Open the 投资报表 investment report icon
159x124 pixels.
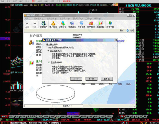tap(81, 24)
